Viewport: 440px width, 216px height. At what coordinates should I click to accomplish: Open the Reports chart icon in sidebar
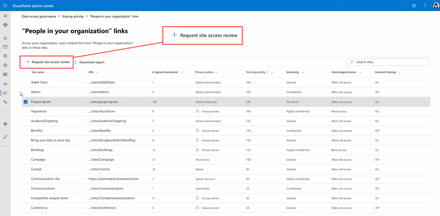pyautogui.click(x=5, y=93)
